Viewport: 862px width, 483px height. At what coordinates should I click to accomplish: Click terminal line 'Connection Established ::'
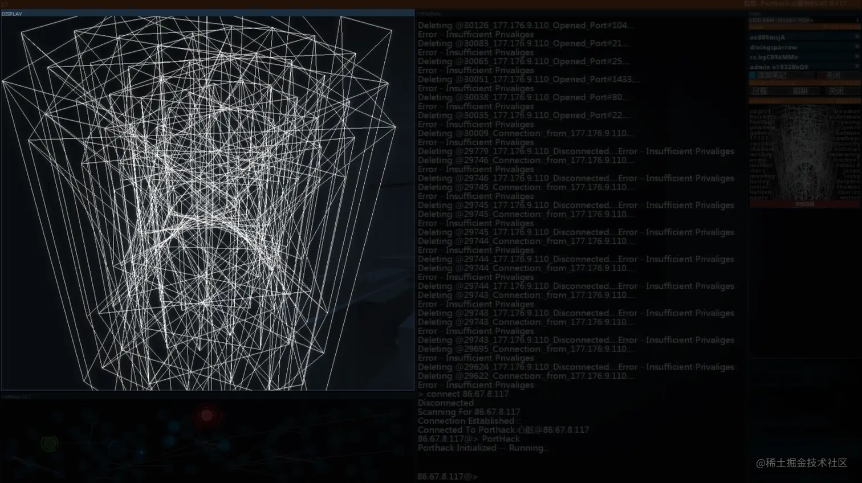[x=469, y=421]
